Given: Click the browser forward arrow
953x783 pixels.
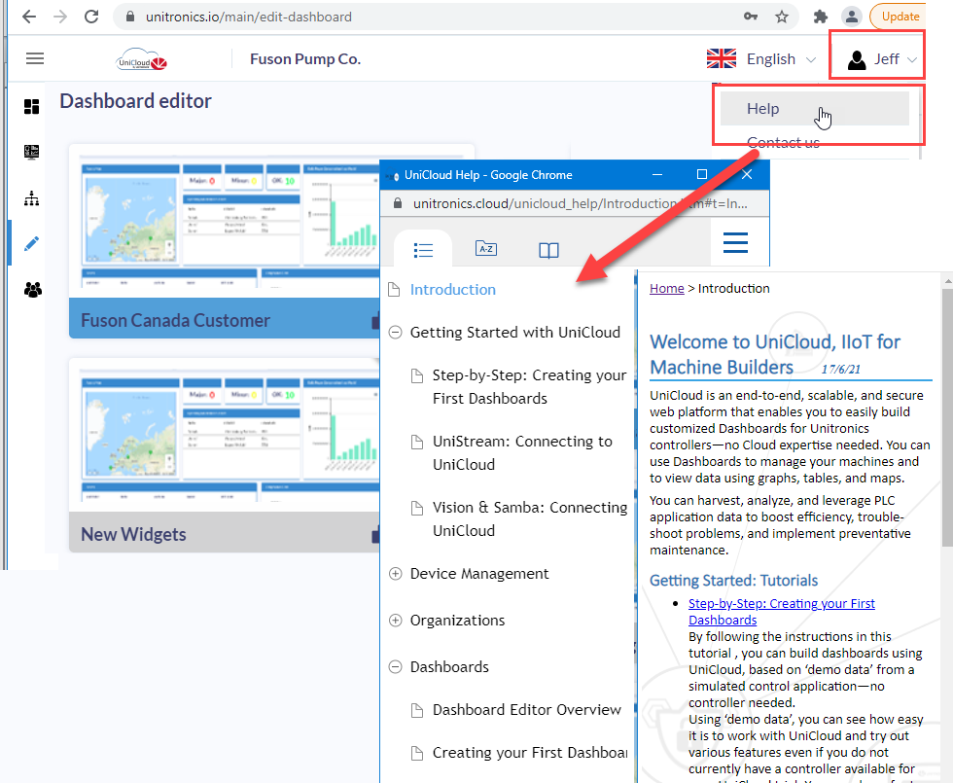Looking at the screenshot, I should click(x=60, y=17).
